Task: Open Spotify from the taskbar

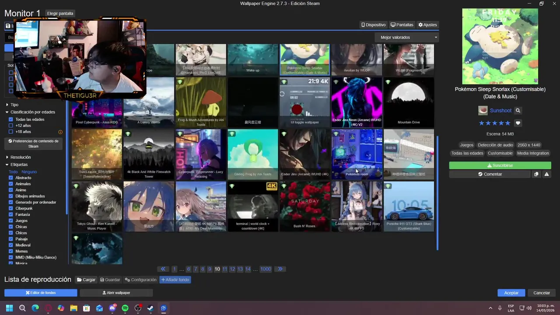Action: [x=125, y=308]
